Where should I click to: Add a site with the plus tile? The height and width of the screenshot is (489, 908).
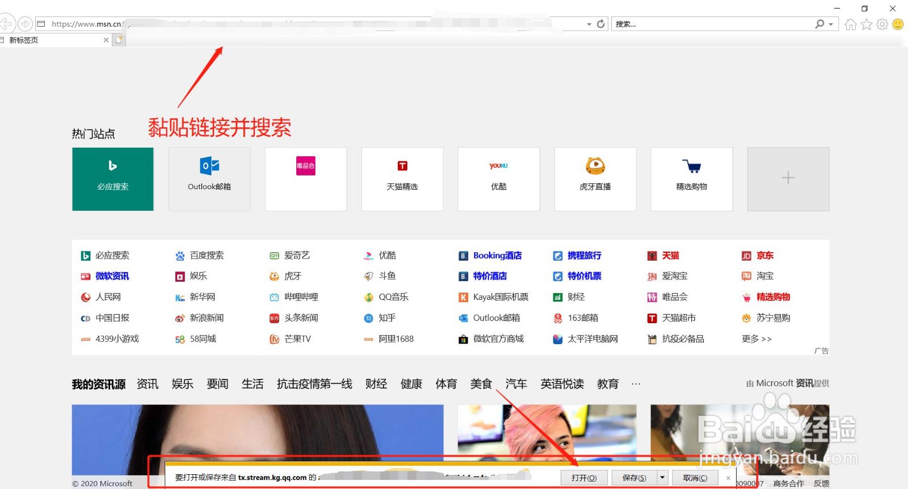[788, 179]
